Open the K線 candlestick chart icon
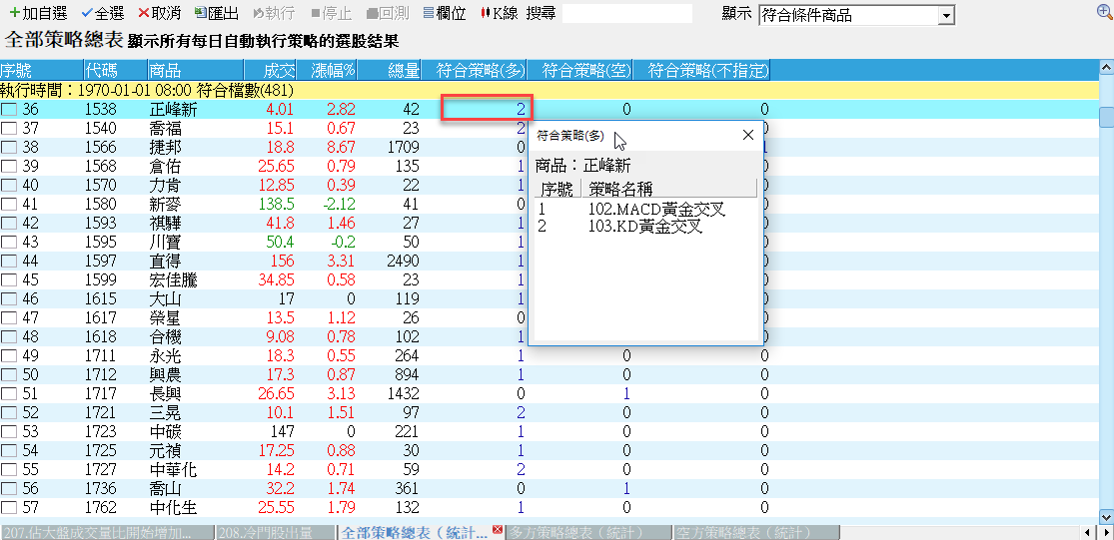Image resolution: width=1114 pixels, height=540 pixels. (486, 13)
